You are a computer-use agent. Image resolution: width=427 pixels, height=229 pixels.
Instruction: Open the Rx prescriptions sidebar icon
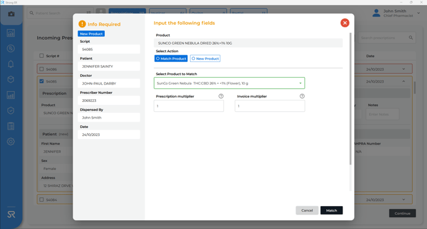pyautogui.click(x=11, y=48)
